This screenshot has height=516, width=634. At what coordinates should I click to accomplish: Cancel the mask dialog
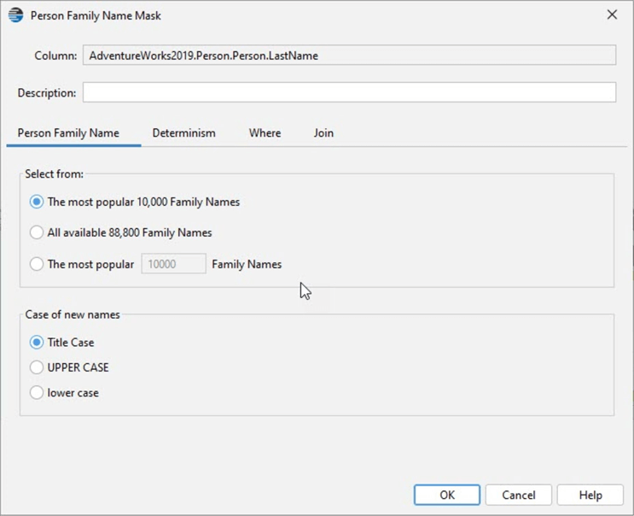(x=518, y=495)
